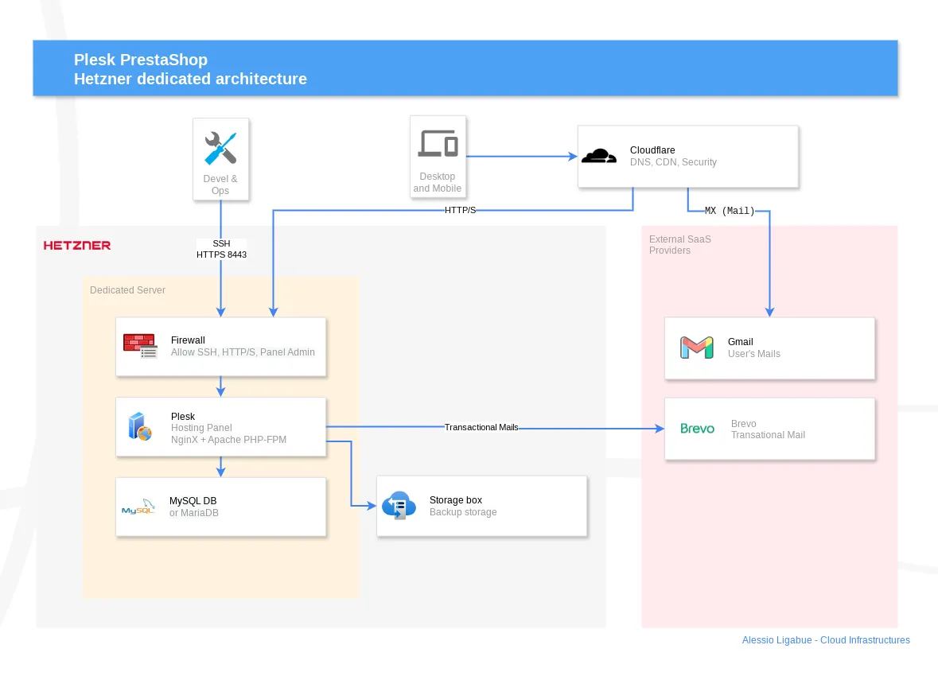Click the Plesk server icon

pos(139,426)
